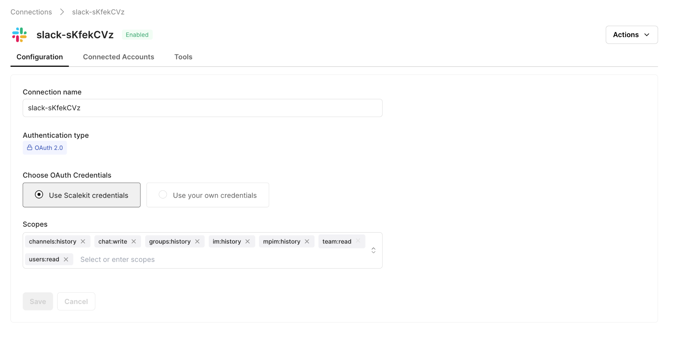The height and width of the screenshot is (348, 673).
Task: Click the channels:history scope label
Action: pyautogui.click(x=53, y=241)
